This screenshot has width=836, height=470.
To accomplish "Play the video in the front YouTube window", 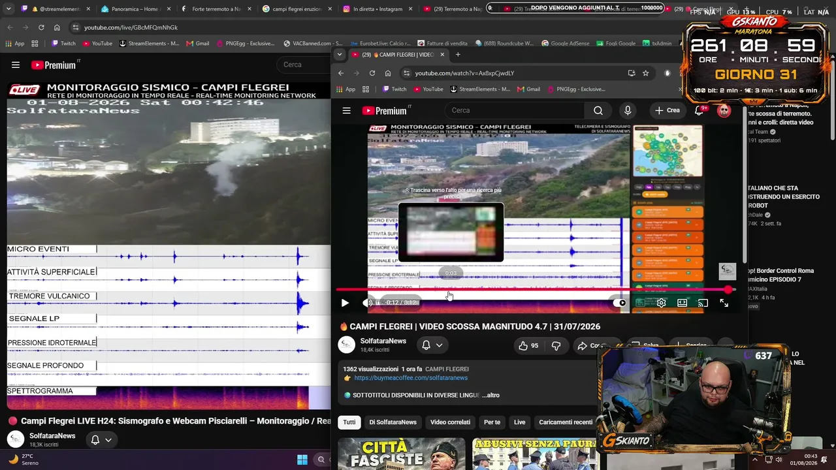I will click(x=345, y=303).
